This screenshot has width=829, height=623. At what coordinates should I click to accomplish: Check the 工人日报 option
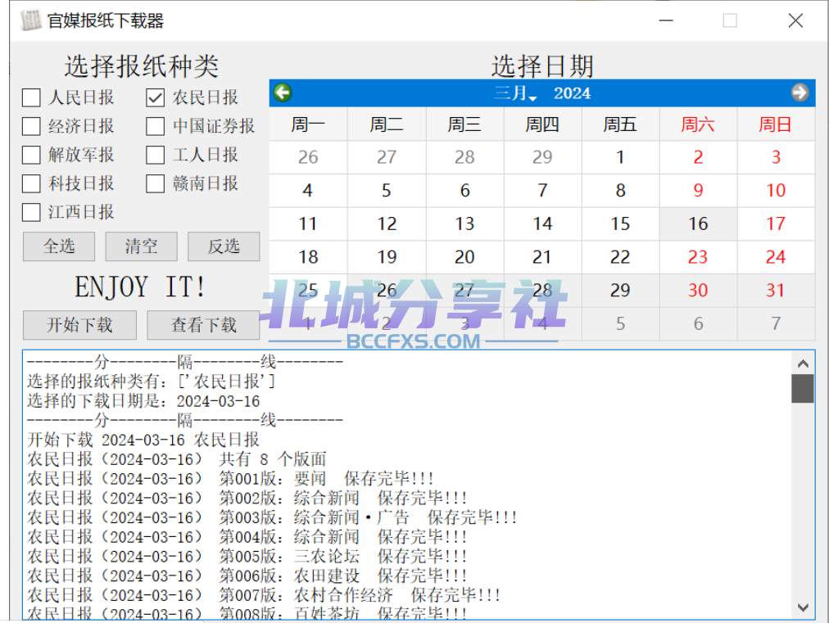point(155,155)
